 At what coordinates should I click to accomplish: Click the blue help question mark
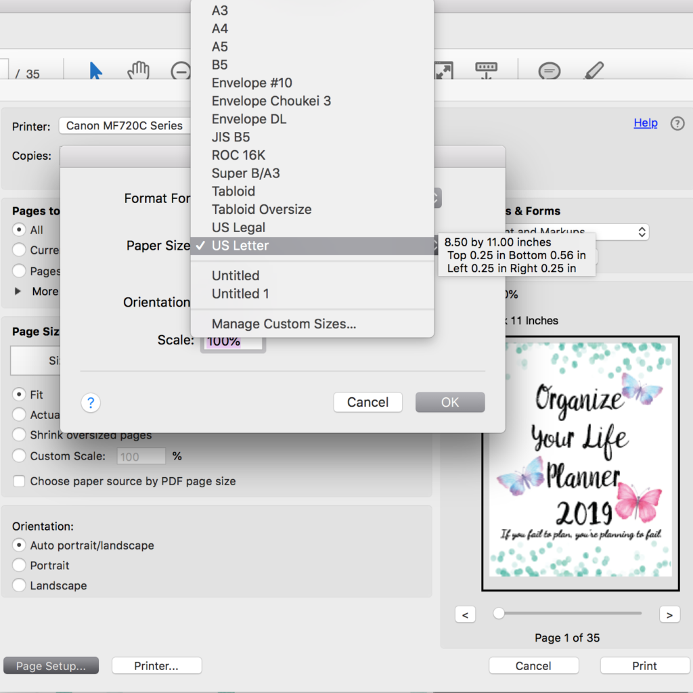(x=91, y=402)
